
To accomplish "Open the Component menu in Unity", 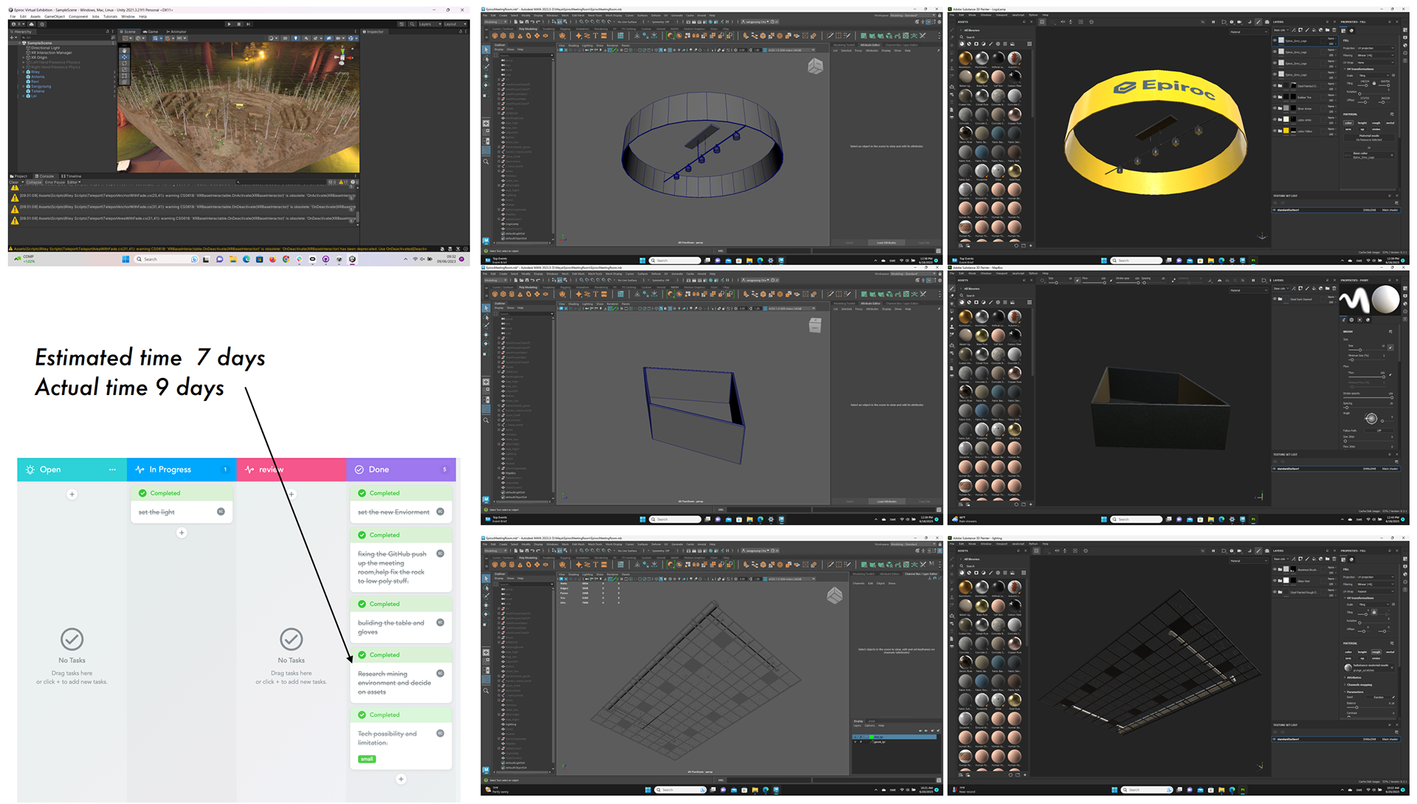I will point(78,16).
